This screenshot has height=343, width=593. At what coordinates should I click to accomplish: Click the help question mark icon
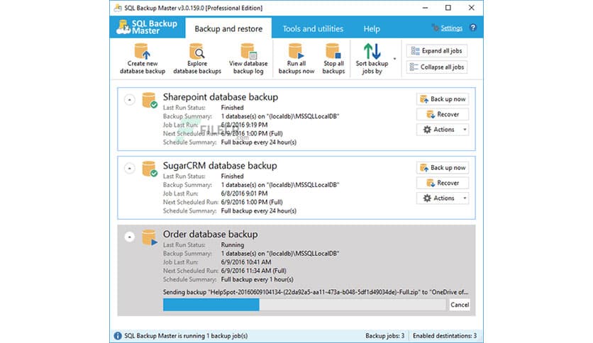click(473, 28)
